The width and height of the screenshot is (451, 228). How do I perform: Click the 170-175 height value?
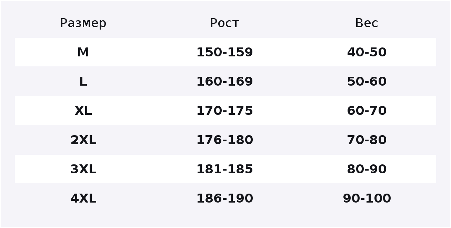coord(224,111)
